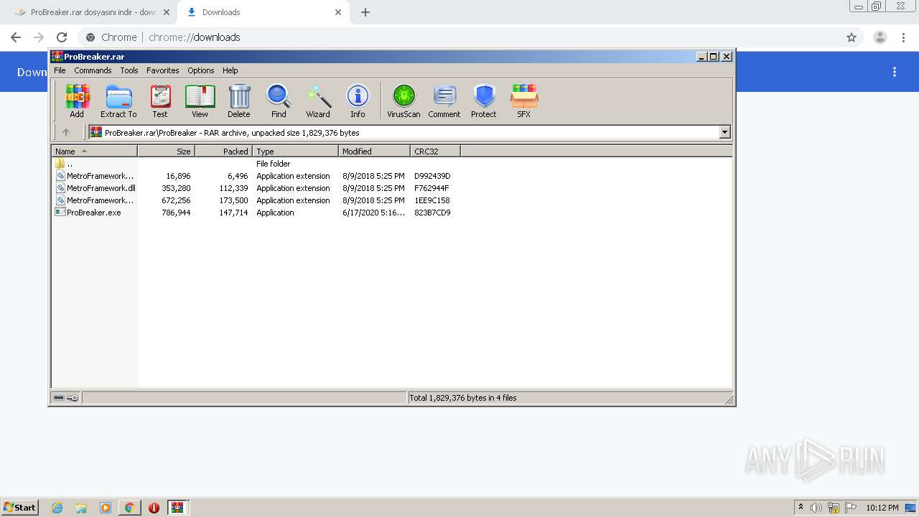The height and width of the screenshot is (517, 919).
Task: Click the CRC32 value F762944F
Action: (431, 188)
